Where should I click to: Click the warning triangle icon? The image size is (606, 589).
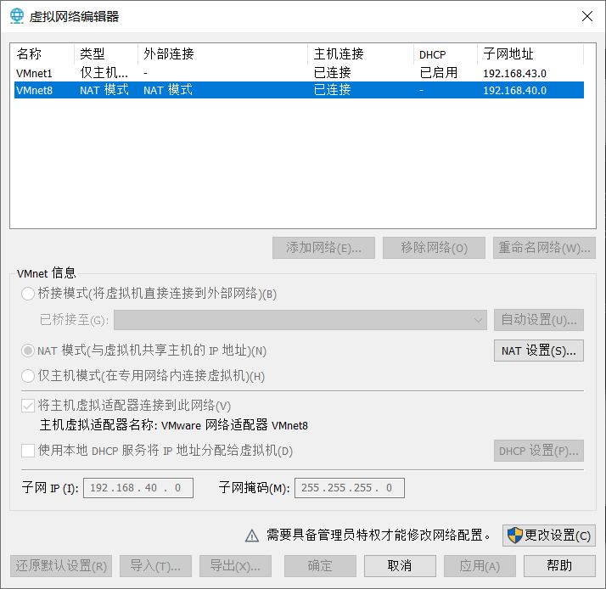(252, 536)
